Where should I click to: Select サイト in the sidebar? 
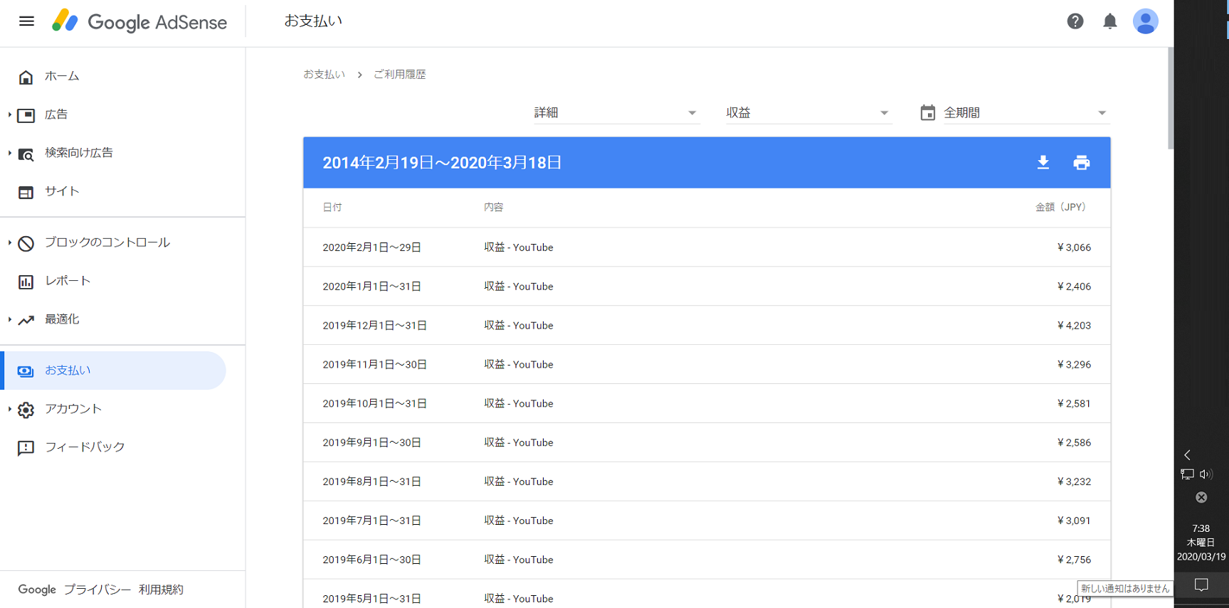[62, 191]
